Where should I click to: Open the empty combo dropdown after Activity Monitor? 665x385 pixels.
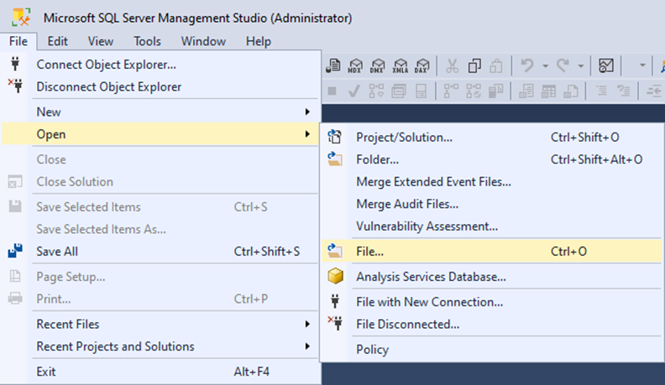pos(642,65)
